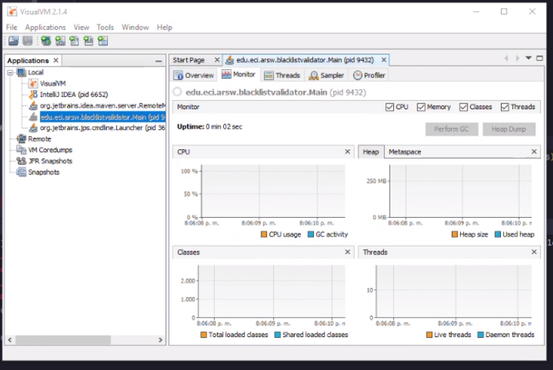Close the Start Page tab

(217, 60)
